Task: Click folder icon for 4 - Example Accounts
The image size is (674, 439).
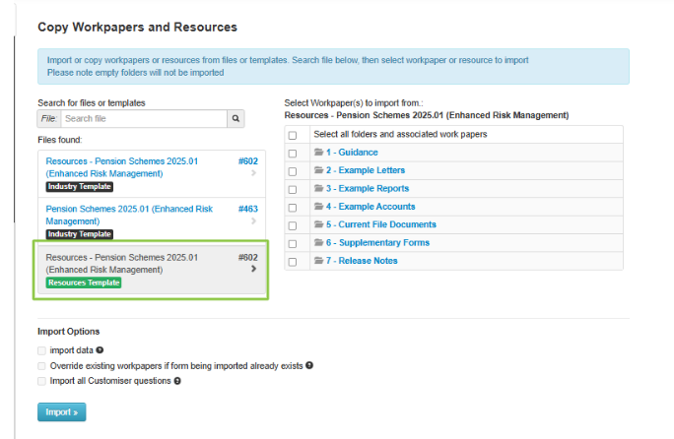Action: point(318,207)
